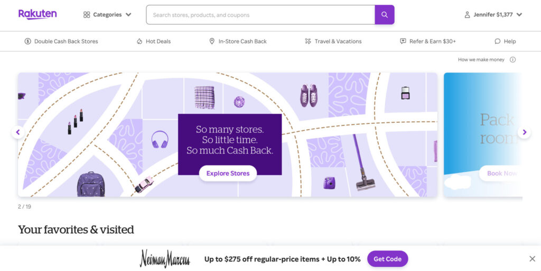The height and width of the screenshot is (271, 541).
Task: Focus the search stores and coupons field
Action: coord(260,15)
